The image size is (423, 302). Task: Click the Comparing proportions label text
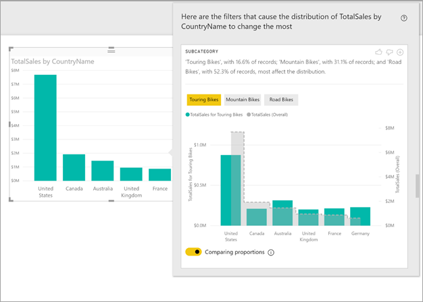234,252
